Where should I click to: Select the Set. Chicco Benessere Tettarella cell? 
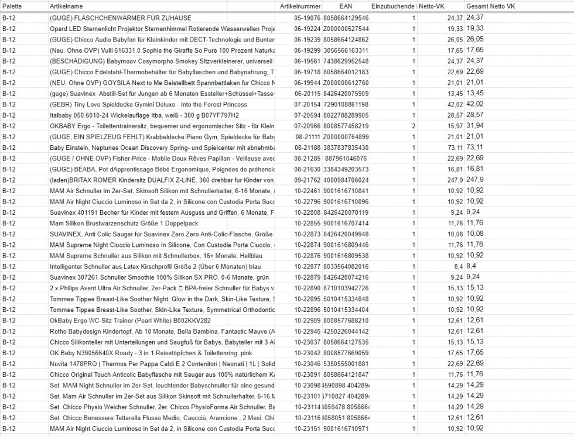click(x=162, y=418)
